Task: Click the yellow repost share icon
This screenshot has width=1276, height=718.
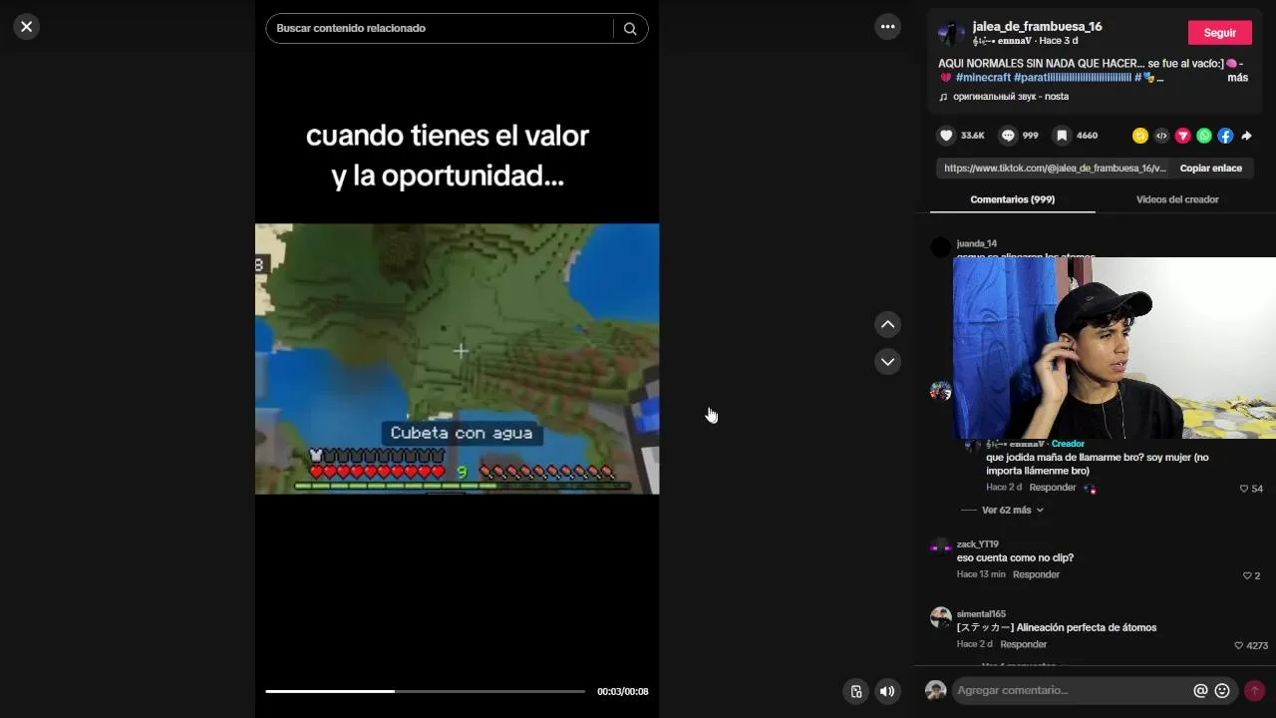Action: (x=1140, y=136)
